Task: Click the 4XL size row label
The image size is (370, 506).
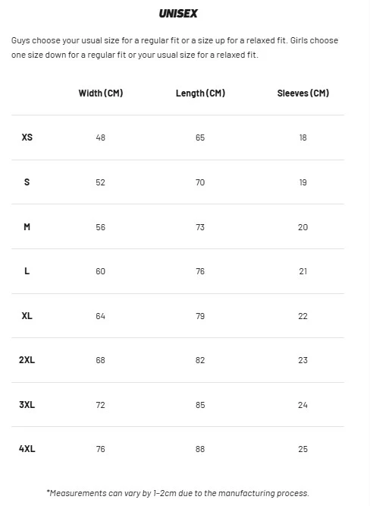Action: click(x=27, y=449)
